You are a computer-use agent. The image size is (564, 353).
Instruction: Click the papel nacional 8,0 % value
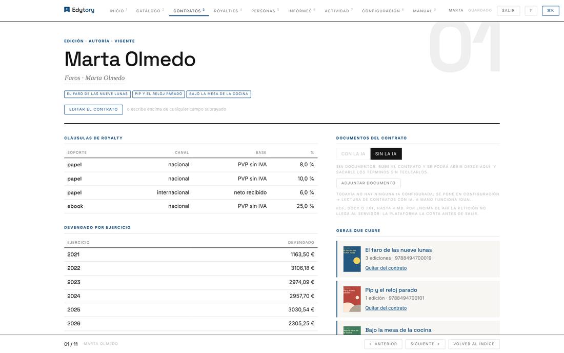(307, 165)
